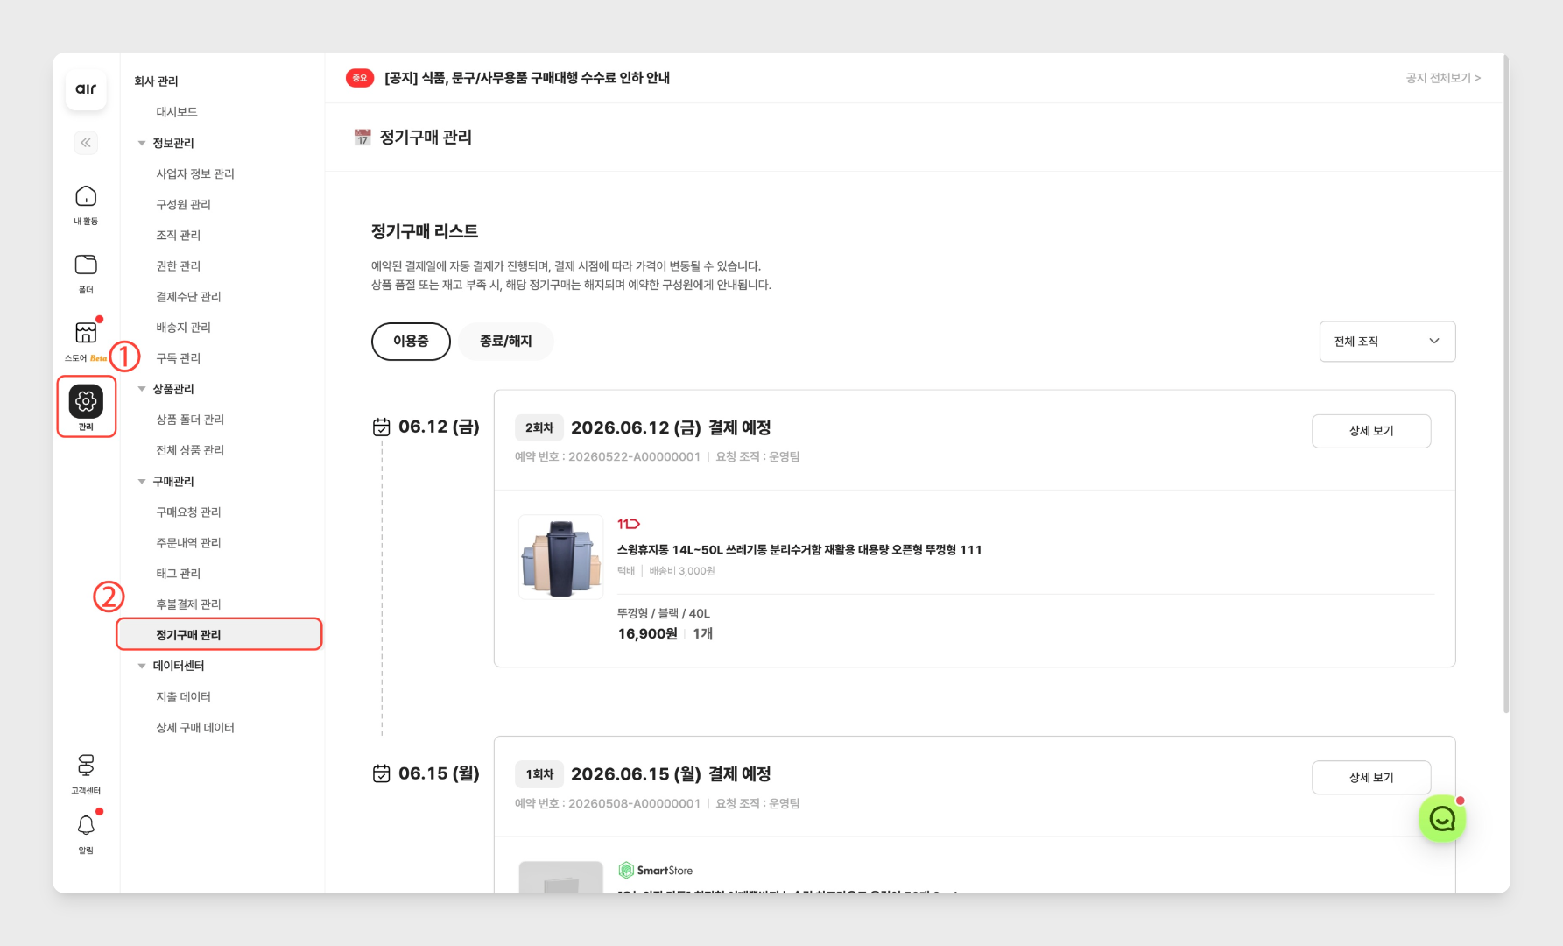Screen dimensions: 1563x946
Task: Click the air logo icon
Action: coord(86,89)
